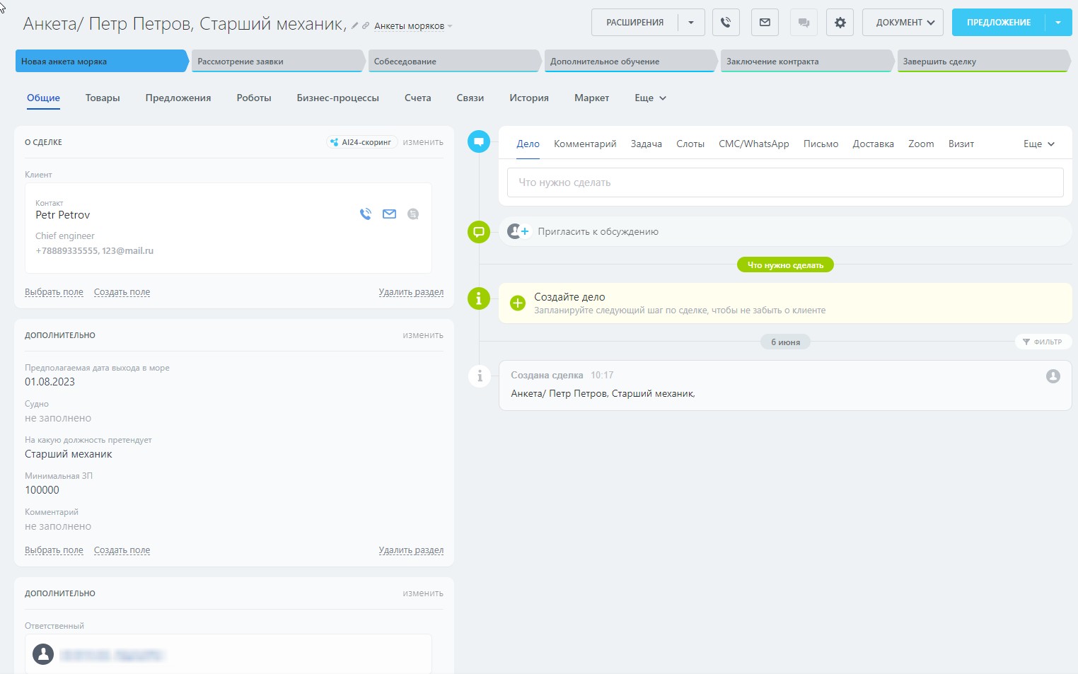The width and height of the screenshot is (1078, 674).
Task: Open settings with the gear icon
Action: coord(840,23)
